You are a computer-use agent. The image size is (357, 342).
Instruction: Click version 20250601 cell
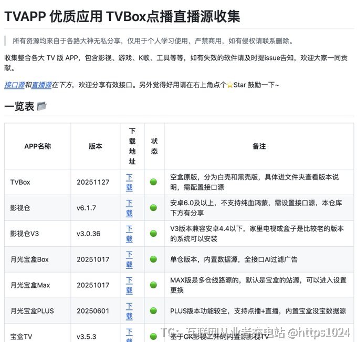coord(96,311)
